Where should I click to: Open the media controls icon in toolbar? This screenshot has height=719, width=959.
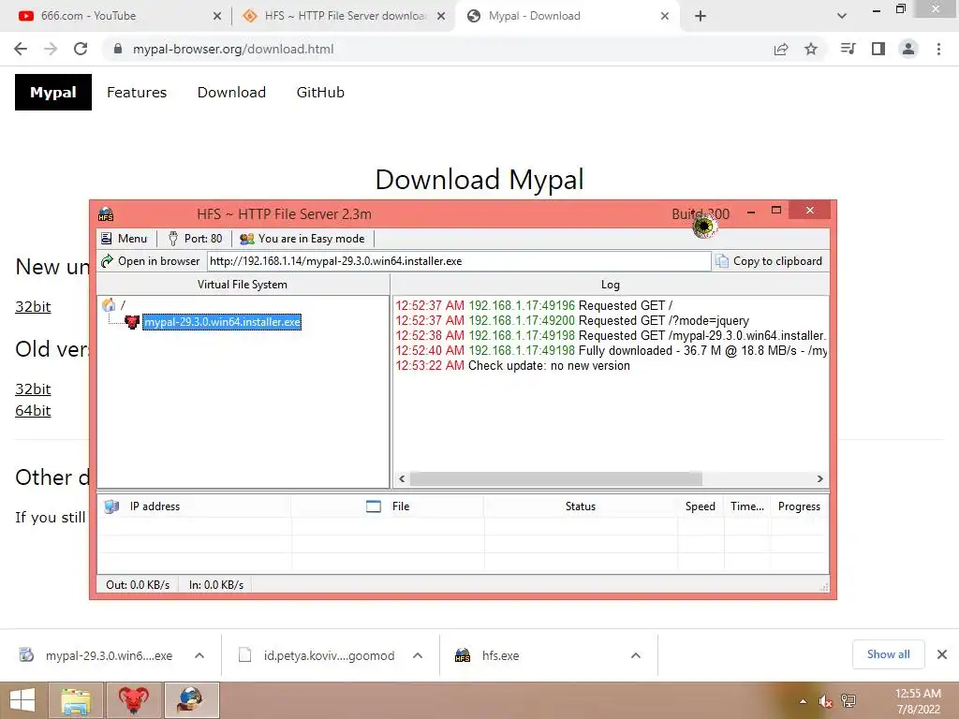click(x=848, y=49)
